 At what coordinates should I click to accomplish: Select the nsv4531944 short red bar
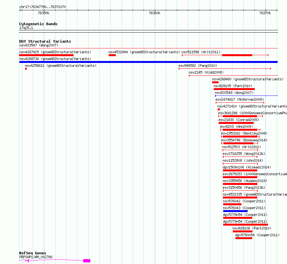point(112,55)
